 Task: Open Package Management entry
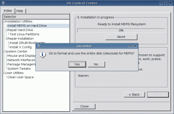[22, 64]
